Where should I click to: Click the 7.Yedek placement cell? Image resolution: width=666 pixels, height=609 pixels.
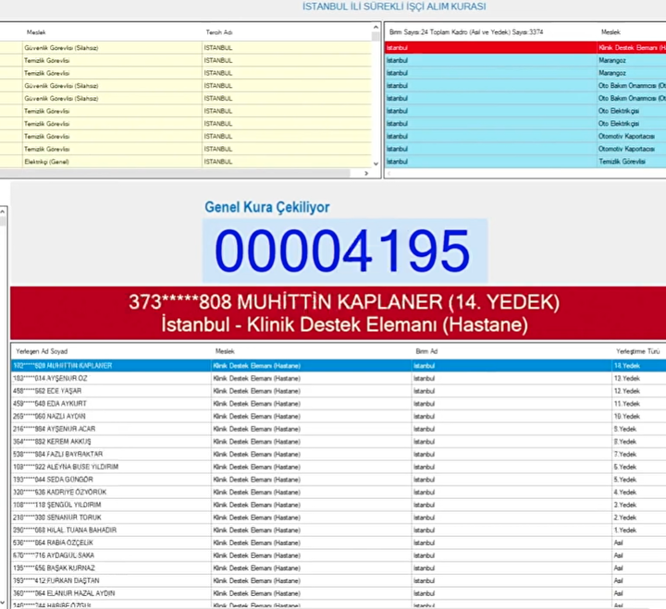[x=639, y=454]
